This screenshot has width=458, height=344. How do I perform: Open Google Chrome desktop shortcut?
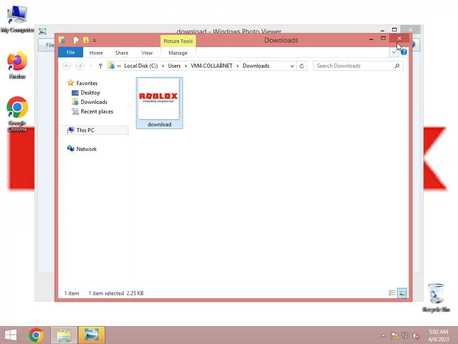pos(17,114)
